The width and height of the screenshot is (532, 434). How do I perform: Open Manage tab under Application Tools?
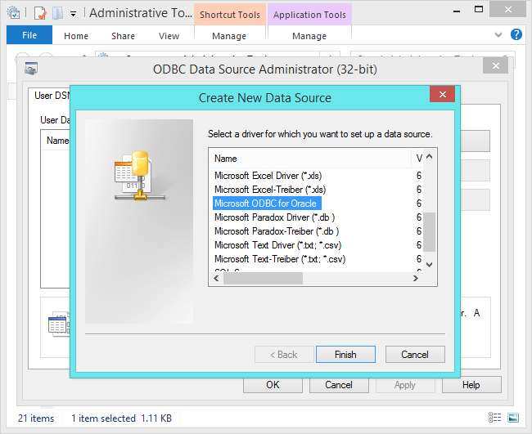pos(309,36)
